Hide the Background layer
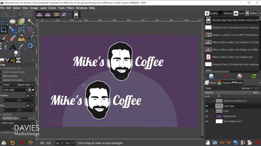 (207, 116)
